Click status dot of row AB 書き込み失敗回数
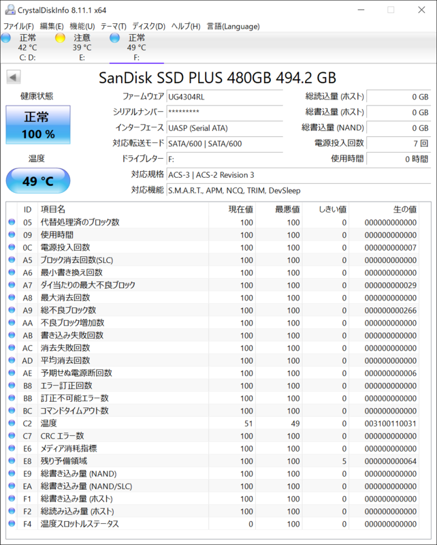The image size is (437, 545). pyautogui.click(x=12, y=334)
